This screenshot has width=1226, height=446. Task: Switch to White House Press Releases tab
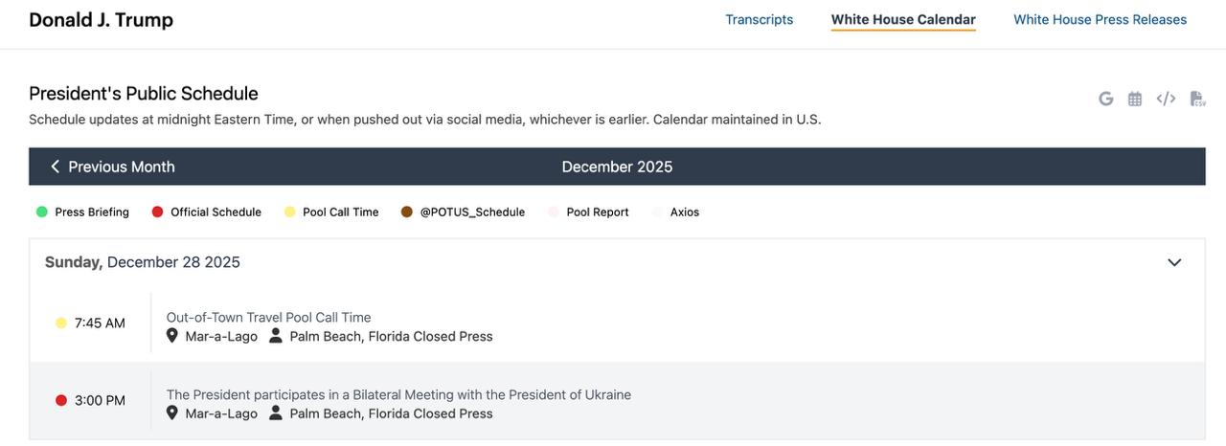point(1100,20)
